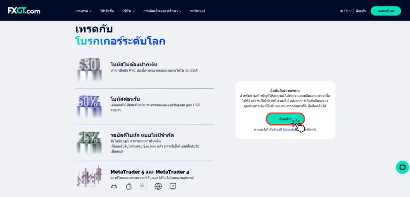Click the ยืนยันอีเมลของคุณ title
The image size is (410, 197).
point(285,90)
